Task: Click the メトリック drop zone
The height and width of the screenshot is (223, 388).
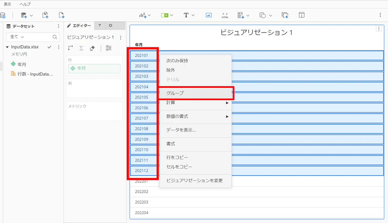Action: [x=94, y=111]
